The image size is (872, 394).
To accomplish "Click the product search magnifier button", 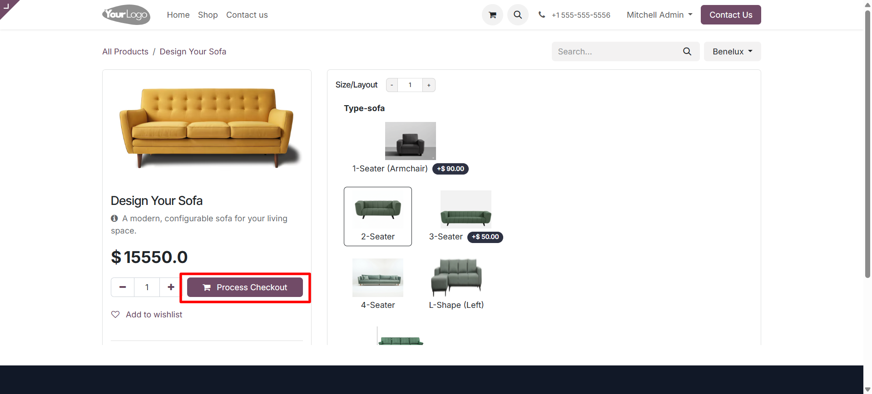I will (687, 52).
